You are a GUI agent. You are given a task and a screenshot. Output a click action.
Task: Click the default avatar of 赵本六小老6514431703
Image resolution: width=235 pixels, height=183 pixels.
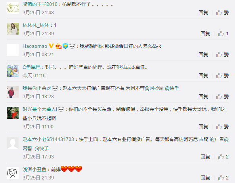point(13,143)
